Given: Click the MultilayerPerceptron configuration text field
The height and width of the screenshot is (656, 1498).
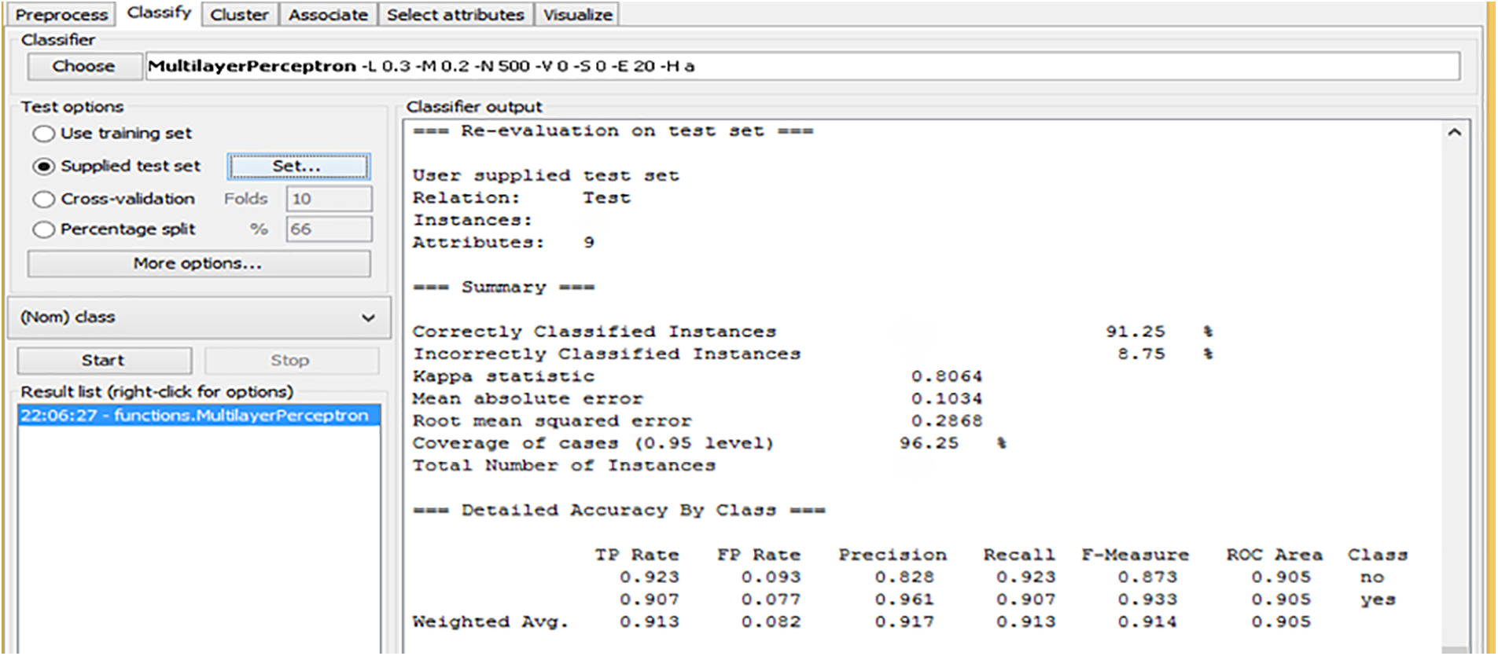Looking at the screenshot, I should [x=802, y=67].
